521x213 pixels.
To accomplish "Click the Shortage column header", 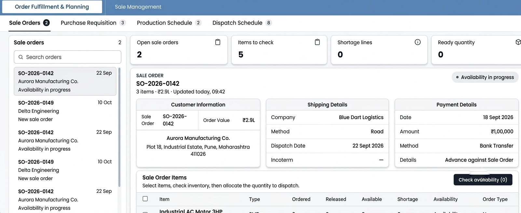I will click(x=407, y=199).
